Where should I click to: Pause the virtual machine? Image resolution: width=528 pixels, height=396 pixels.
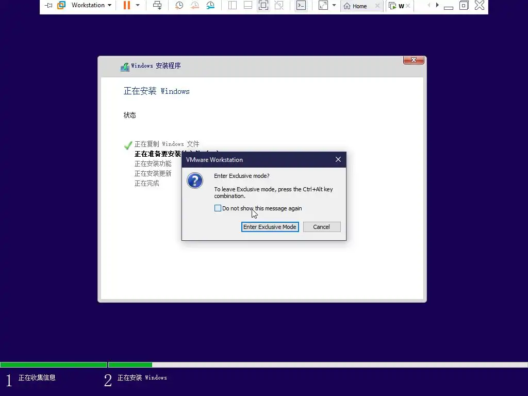[127, 5]
